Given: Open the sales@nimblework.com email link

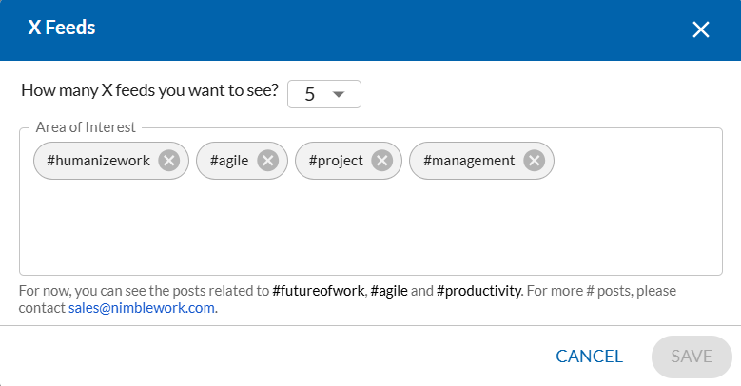Looking at the screenshot, I should coord(142,308).
